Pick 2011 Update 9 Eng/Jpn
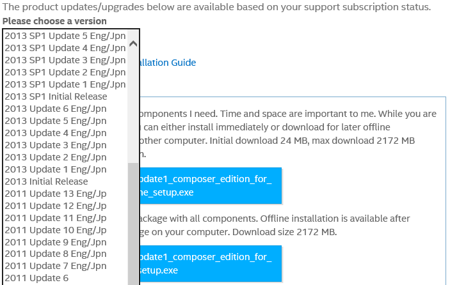The image size is (450, 285). click(56, 242)
